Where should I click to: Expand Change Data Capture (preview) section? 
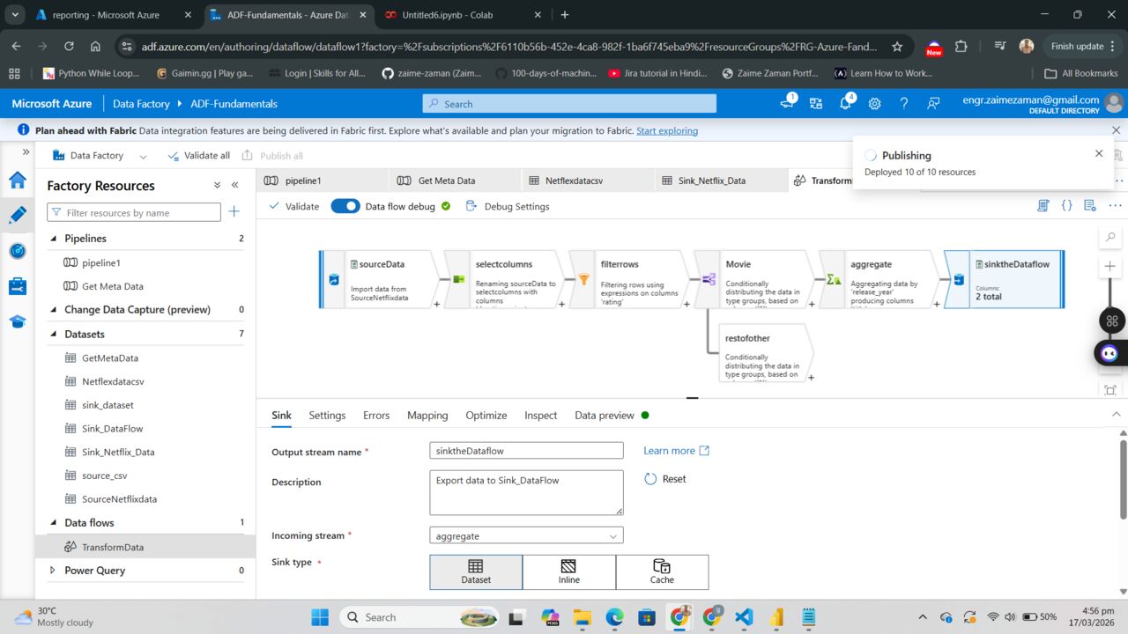click(x=52, y=310)
